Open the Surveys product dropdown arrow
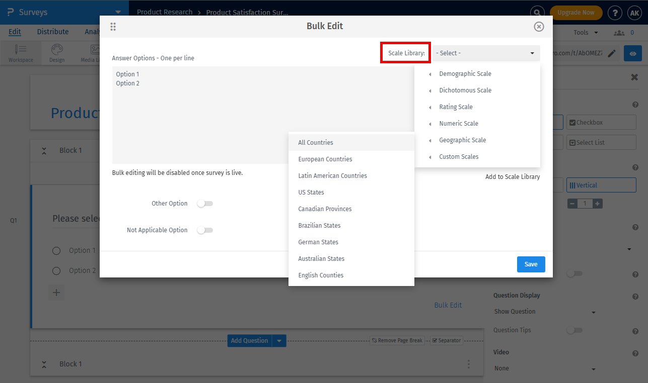 tap(118, 12)
